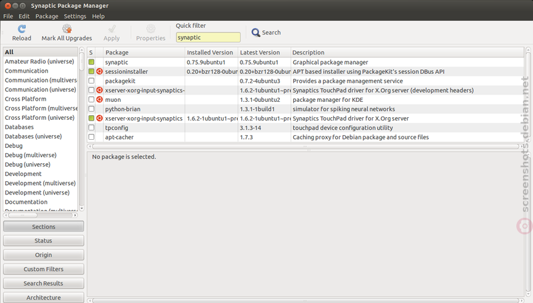Image resolution: width=533 pixels, height=303 pixels.
Task: Click the Search magnifier icon
Action: (x=256, y=33)
